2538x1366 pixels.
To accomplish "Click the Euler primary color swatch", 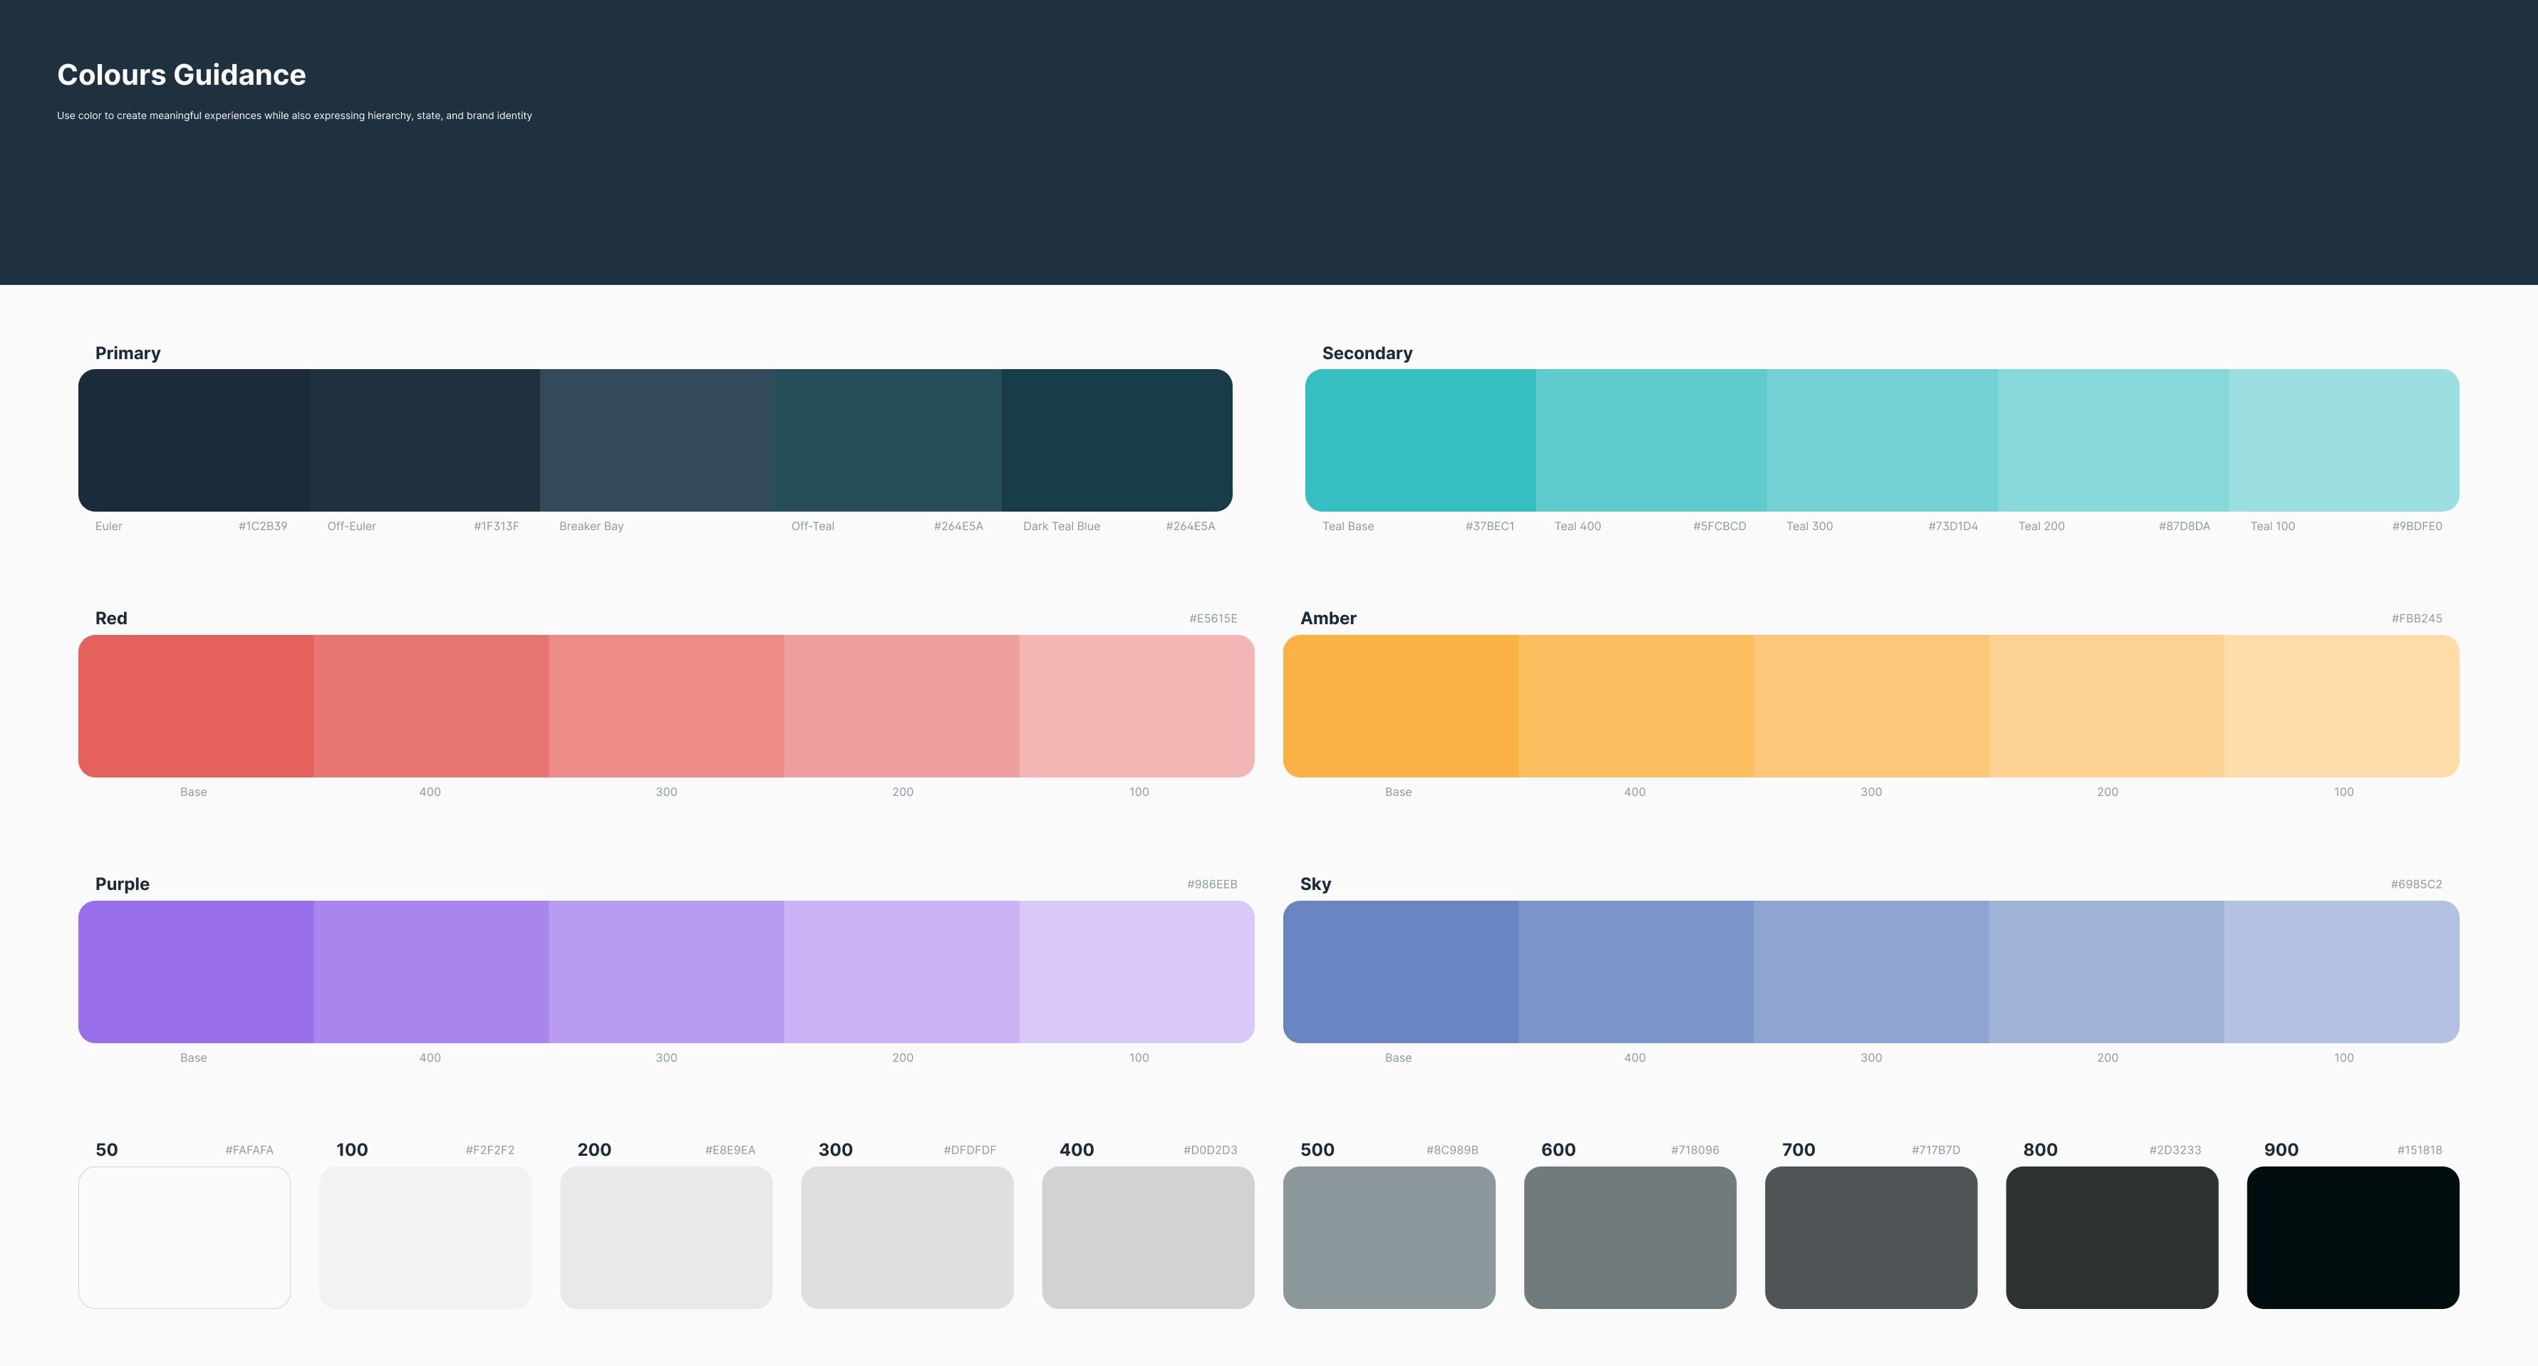I will pos(193,440).
